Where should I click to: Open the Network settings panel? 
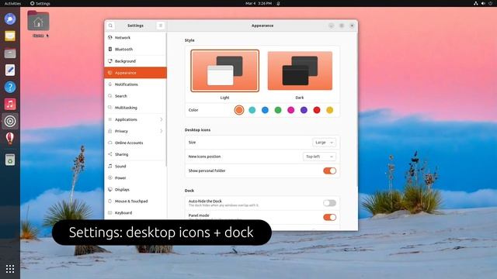135,37
